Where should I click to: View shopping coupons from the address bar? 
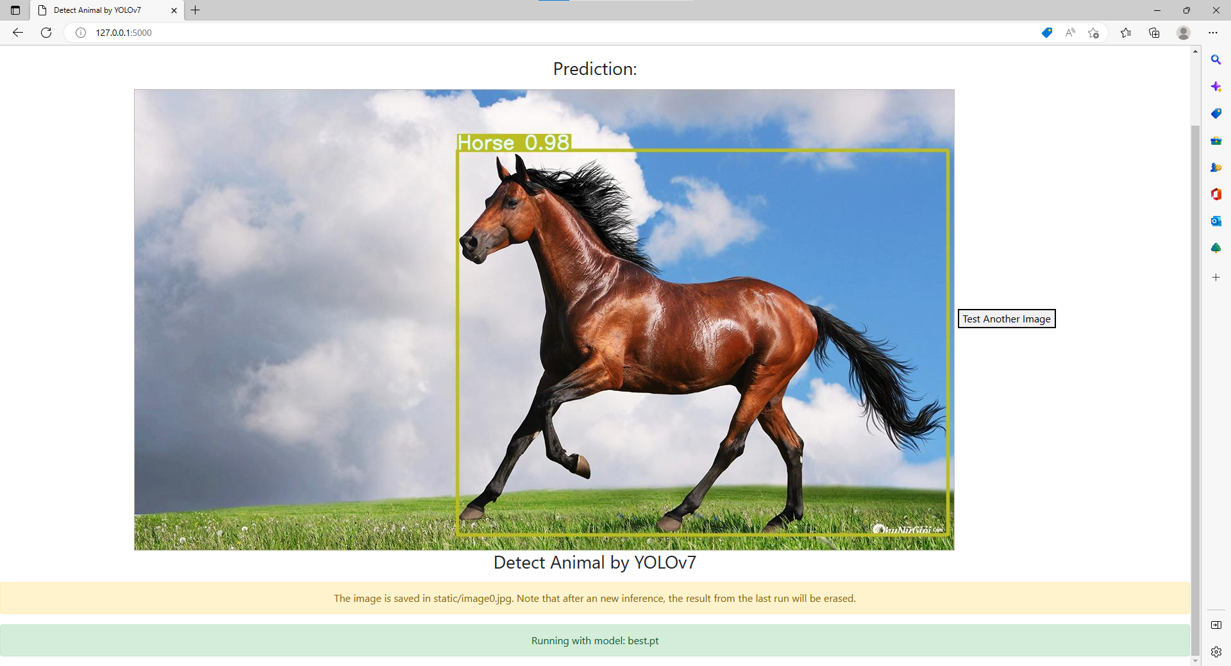tap(1047, 33)
